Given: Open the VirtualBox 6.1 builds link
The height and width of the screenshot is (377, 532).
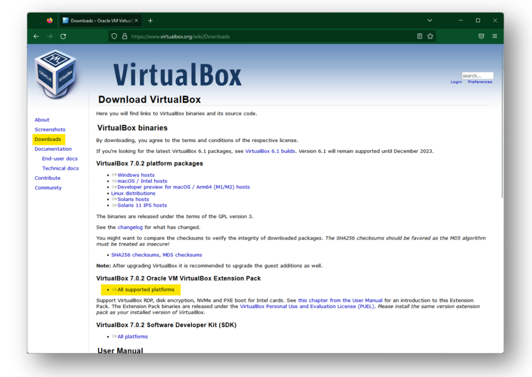Looking at the screenshot, I should coord(270,151).
